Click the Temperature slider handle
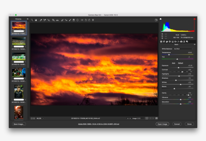Image resolution: width=206 pixels, height=141 pixels. click(x=169, y=54)
